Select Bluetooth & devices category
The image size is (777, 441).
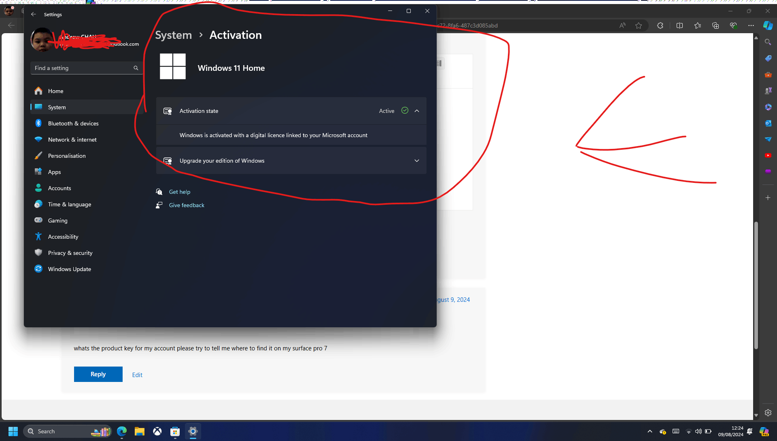[73, 123]
